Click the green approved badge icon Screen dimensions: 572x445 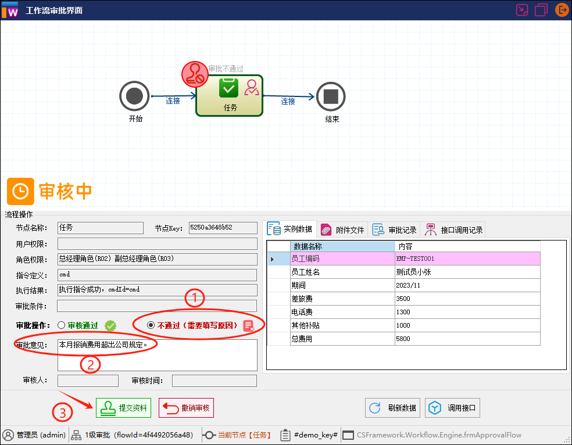(x=110, y=325)
